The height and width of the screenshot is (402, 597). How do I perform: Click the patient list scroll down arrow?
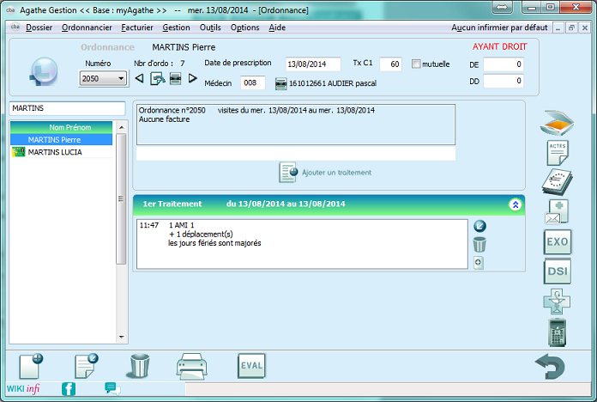(x=122, y=337)
